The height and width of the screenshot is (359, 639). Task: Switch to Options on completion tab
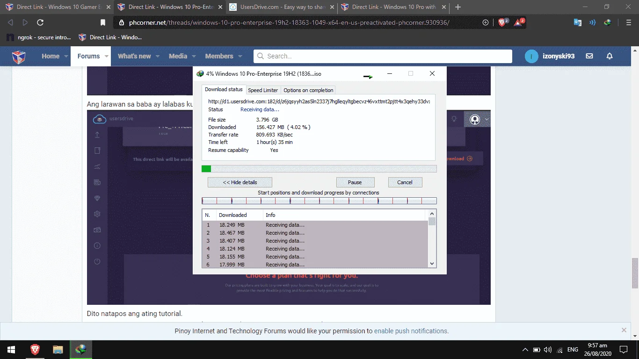[x=308, y=90]
